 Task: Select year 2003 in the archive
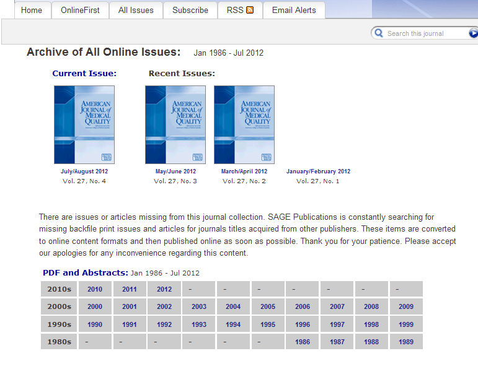[199, 306]
